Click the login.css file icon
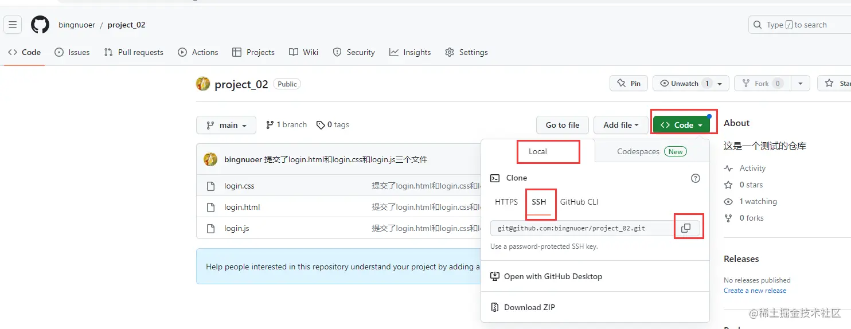The height and width of the screenshot is (329, 851). [210, 186]
